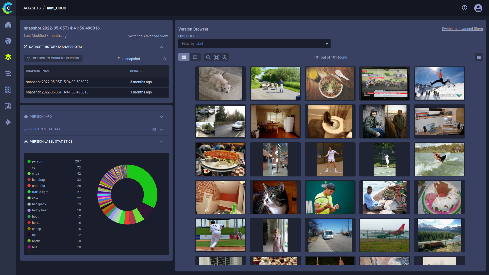Open the Pipelines sidebar icon
This screenshot has width=489, height=275.
point(8,73)
